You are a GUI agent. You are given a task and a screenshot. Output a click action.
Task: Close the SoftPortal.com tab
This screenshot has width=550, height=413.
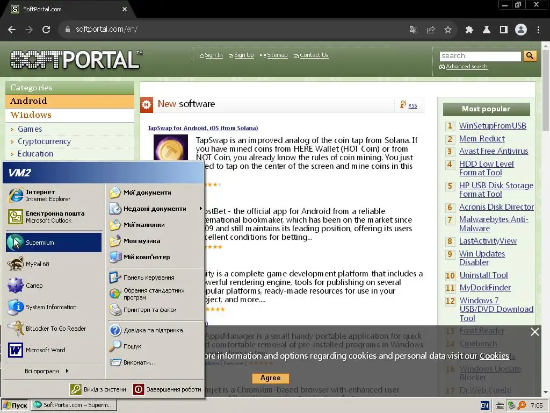pos(125,10)
